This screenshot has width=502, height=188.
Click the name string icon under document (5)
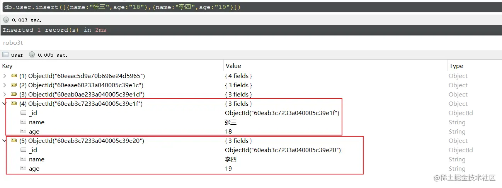point(23,159)
